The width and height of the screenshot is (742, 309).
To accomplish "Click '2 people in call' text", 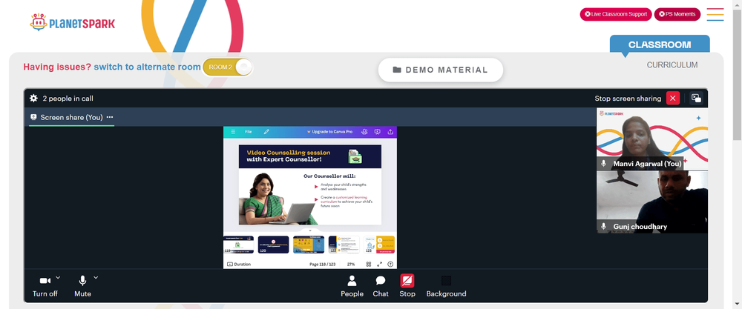I will (68, 99).
